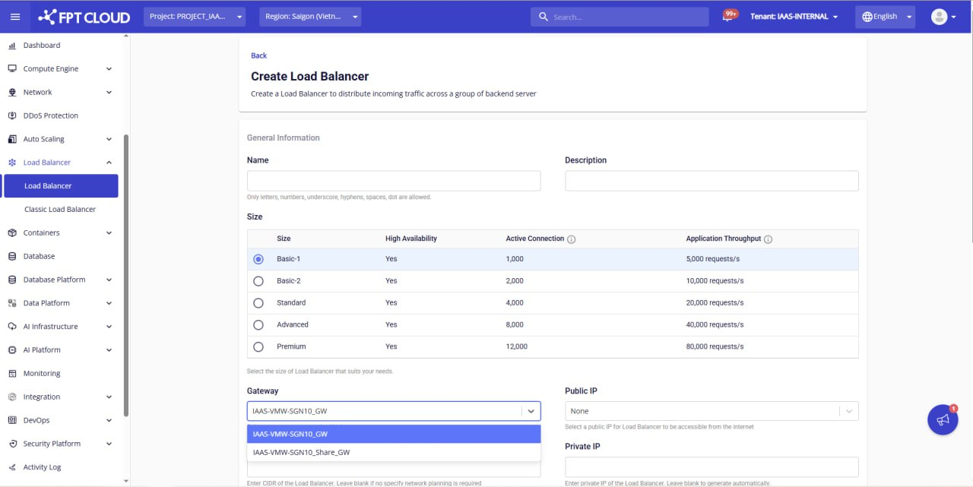Open the English language selector

click(885, 17)
